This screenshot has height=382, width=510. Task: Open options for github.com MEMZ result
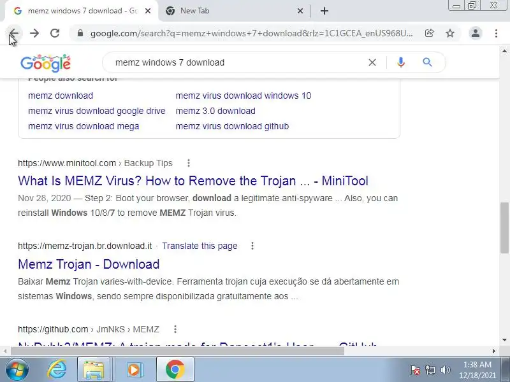(175, 329)
